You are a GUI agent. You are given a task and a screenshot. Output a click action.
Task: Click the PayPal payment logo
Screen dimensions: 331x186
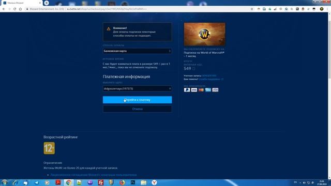coord(187,90)
